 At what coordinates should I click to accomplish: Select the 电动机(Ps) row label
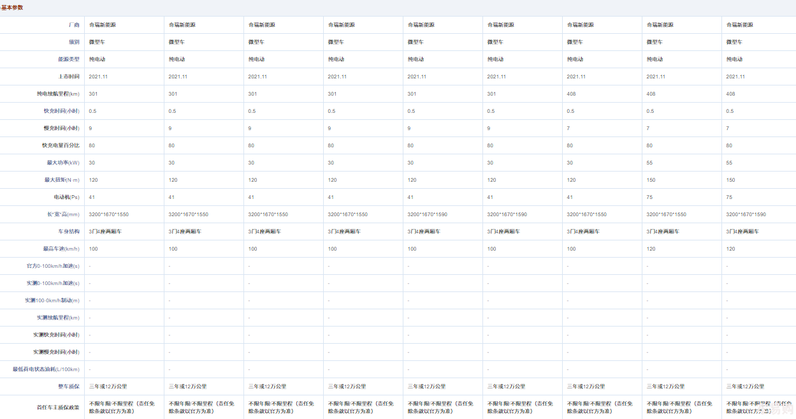coord(67,197)
